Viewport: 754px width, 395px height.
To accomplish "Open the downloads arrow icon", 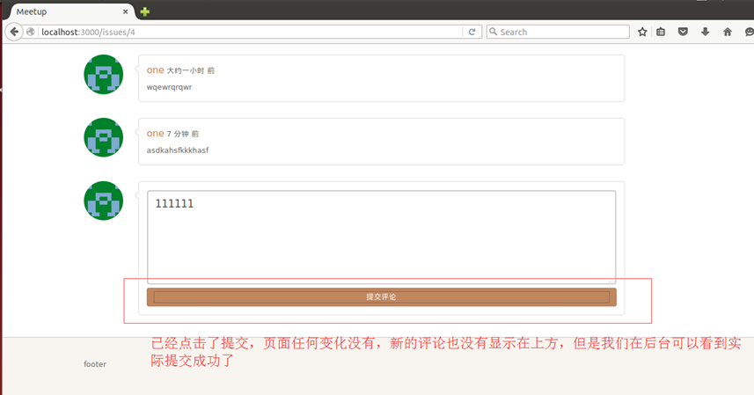I will (705, 32).
